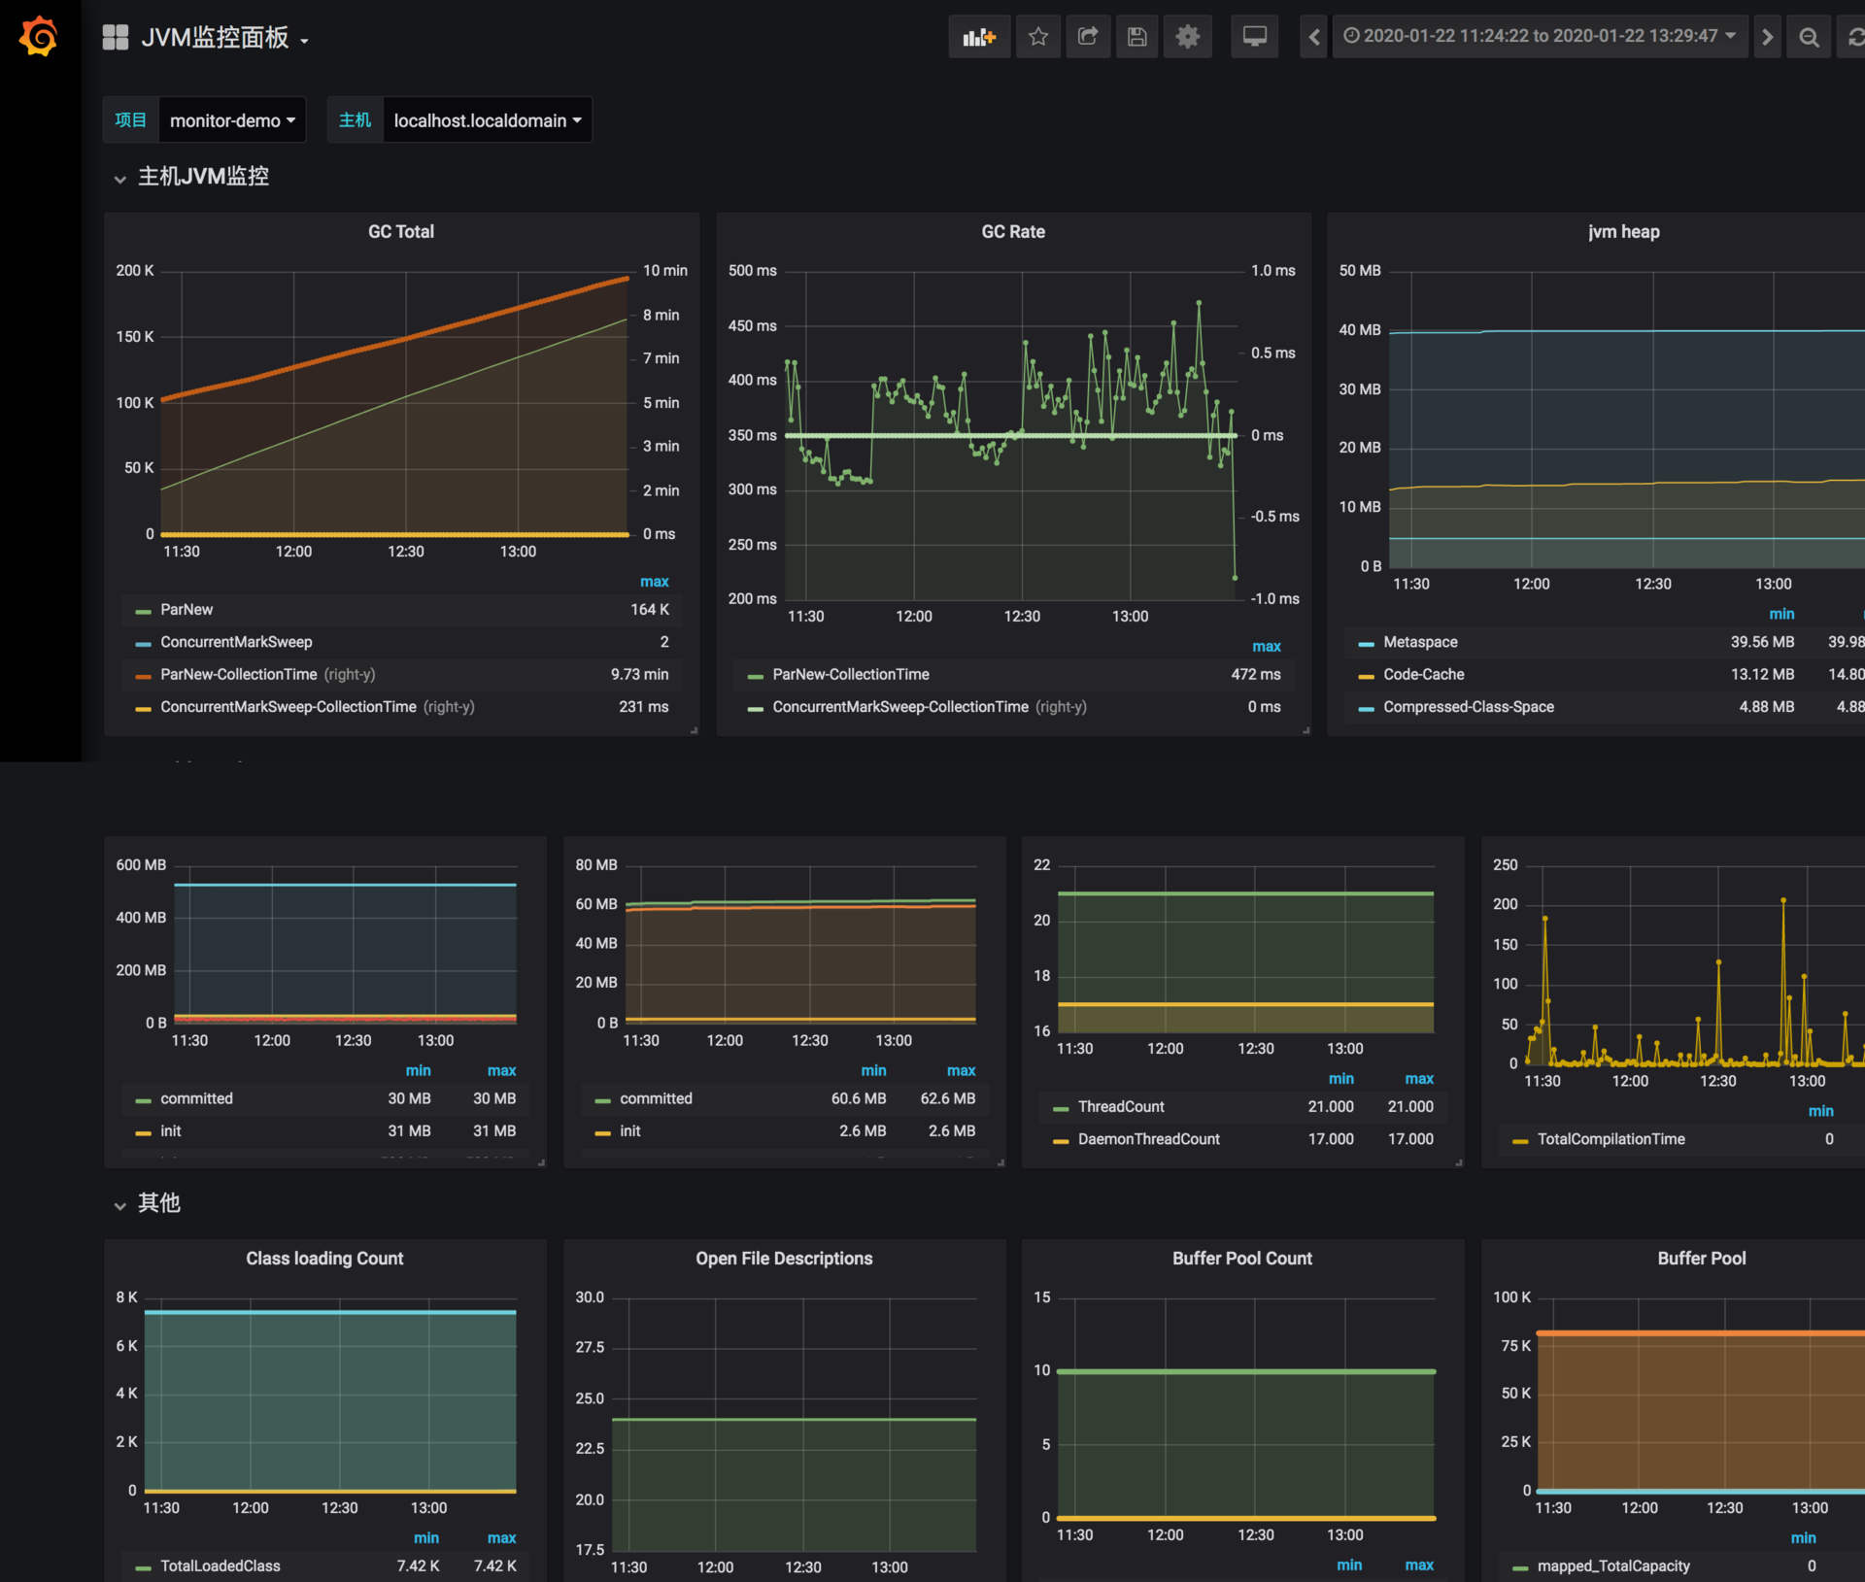The width and height of the screenshot is (1865, 1582).
Task: Open the JVM监控面板 dashboard title menu
Action: (x=216, y=38)
